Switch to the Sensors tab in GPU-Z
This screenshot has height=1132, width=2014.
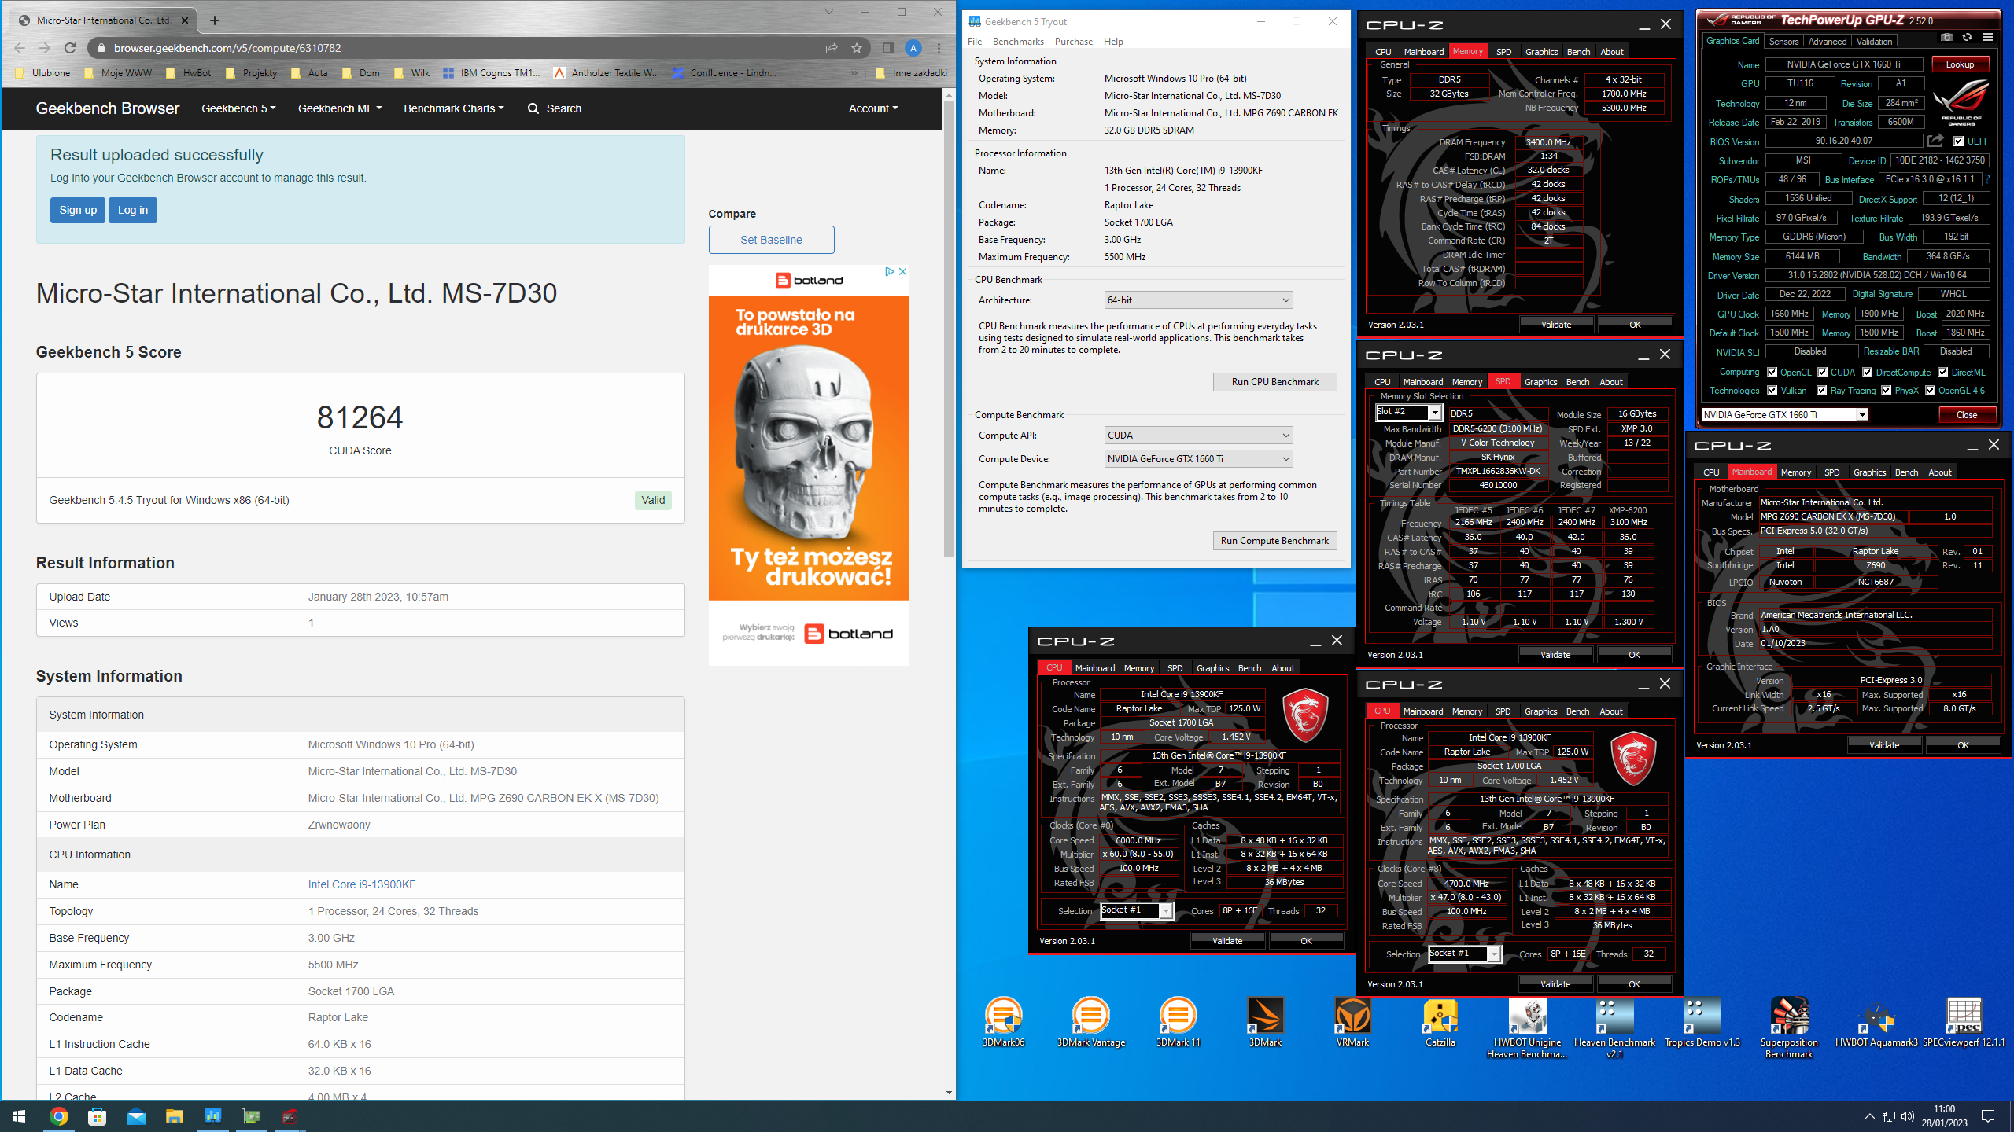click(1783, 42)
